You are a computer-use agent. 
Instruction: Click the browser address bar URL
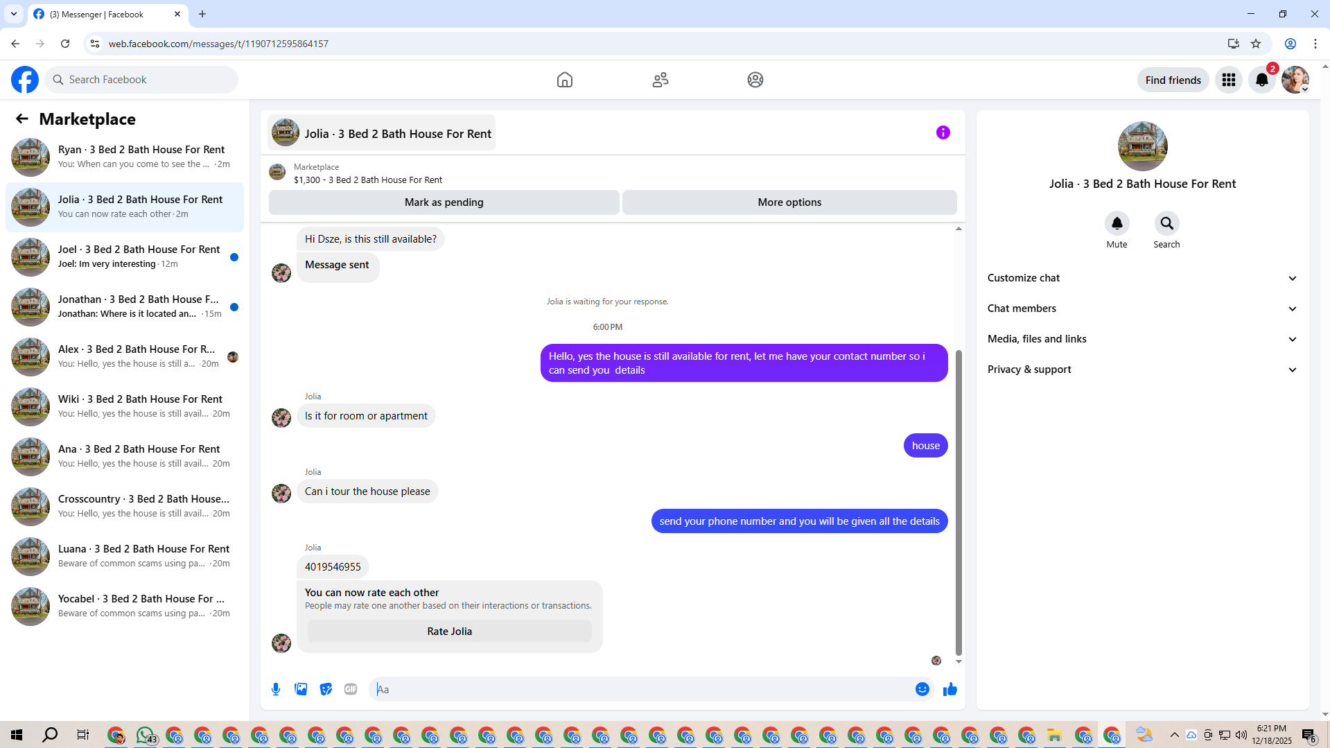[x=218, y=44]
